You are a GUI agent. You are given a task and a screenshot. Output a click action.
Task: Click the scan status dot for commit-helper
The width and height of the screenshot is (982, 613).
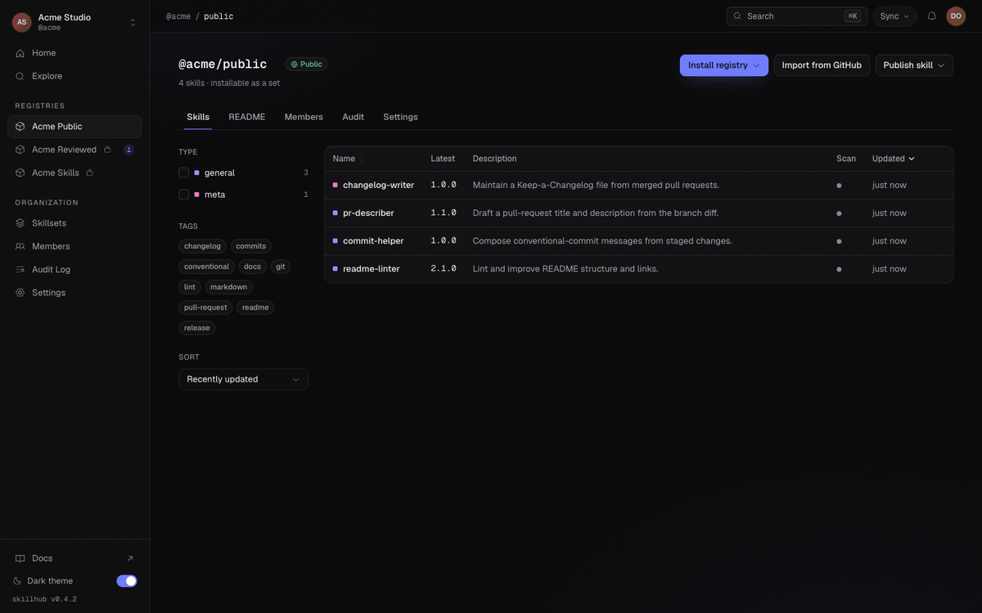coord(839,241)
